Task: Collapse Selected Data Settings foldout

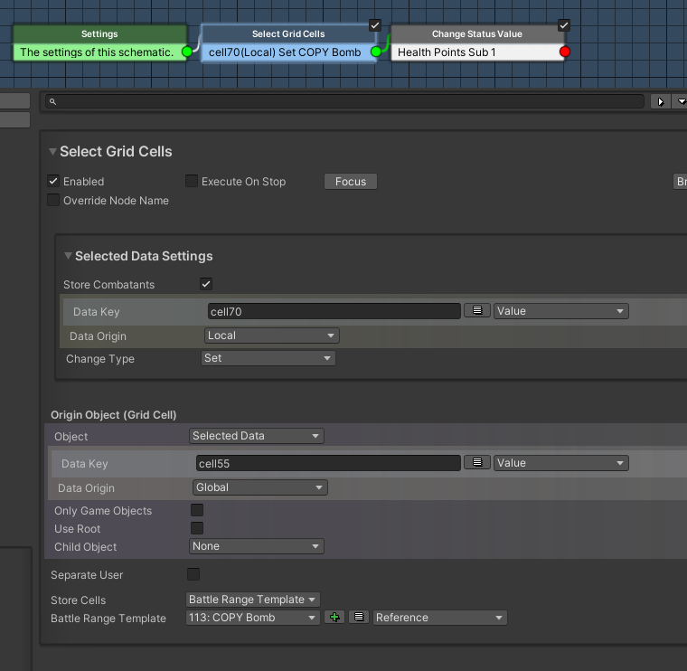Action: (68, 256)
